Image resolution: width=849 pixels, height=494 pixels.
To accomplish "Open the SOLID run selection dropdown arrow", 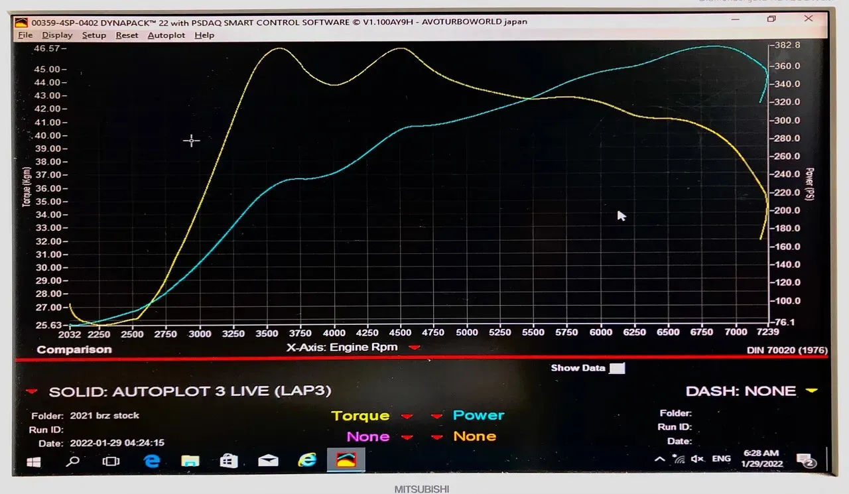I will (x=31, y=391).
